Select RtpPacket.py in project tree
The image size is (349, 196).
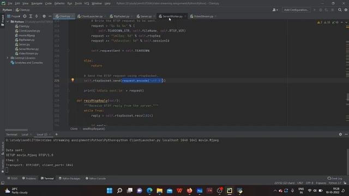25,40
